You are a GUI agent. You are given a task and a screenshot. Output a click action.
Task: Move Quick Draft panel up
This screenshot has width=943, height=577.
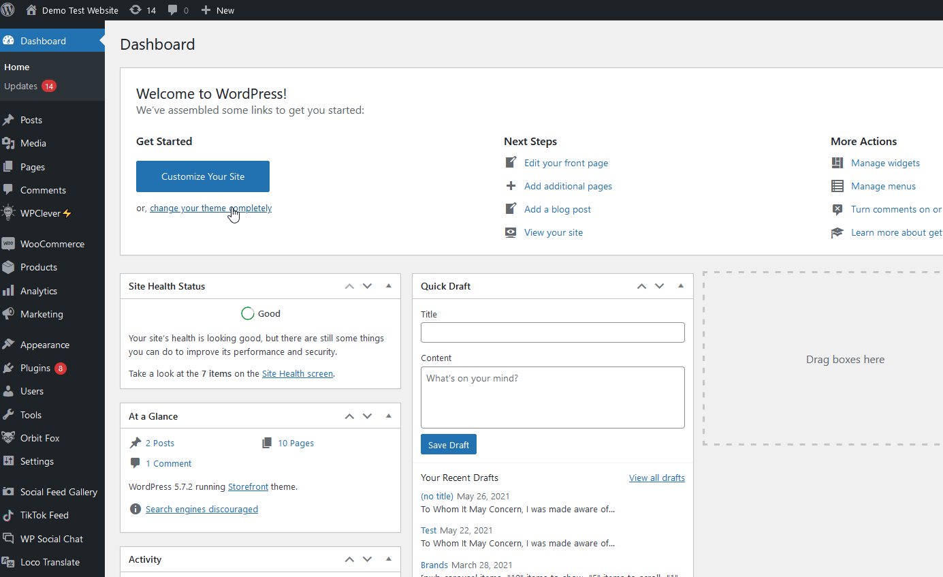click(641, 286)
